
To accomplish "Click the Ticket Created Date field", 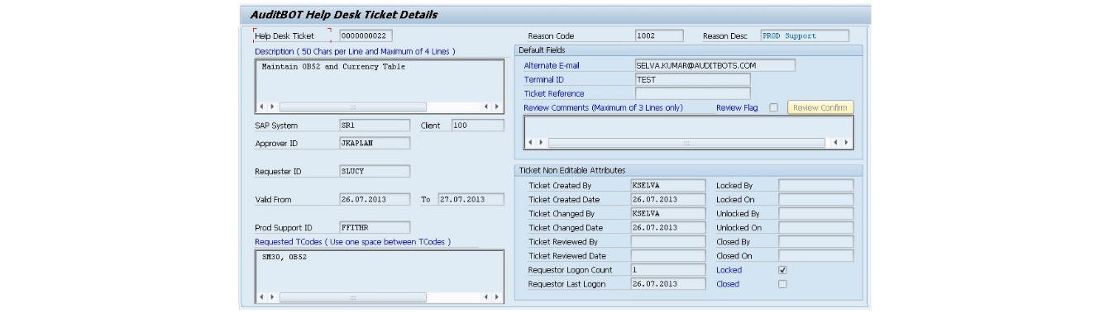I will [668, 200].
